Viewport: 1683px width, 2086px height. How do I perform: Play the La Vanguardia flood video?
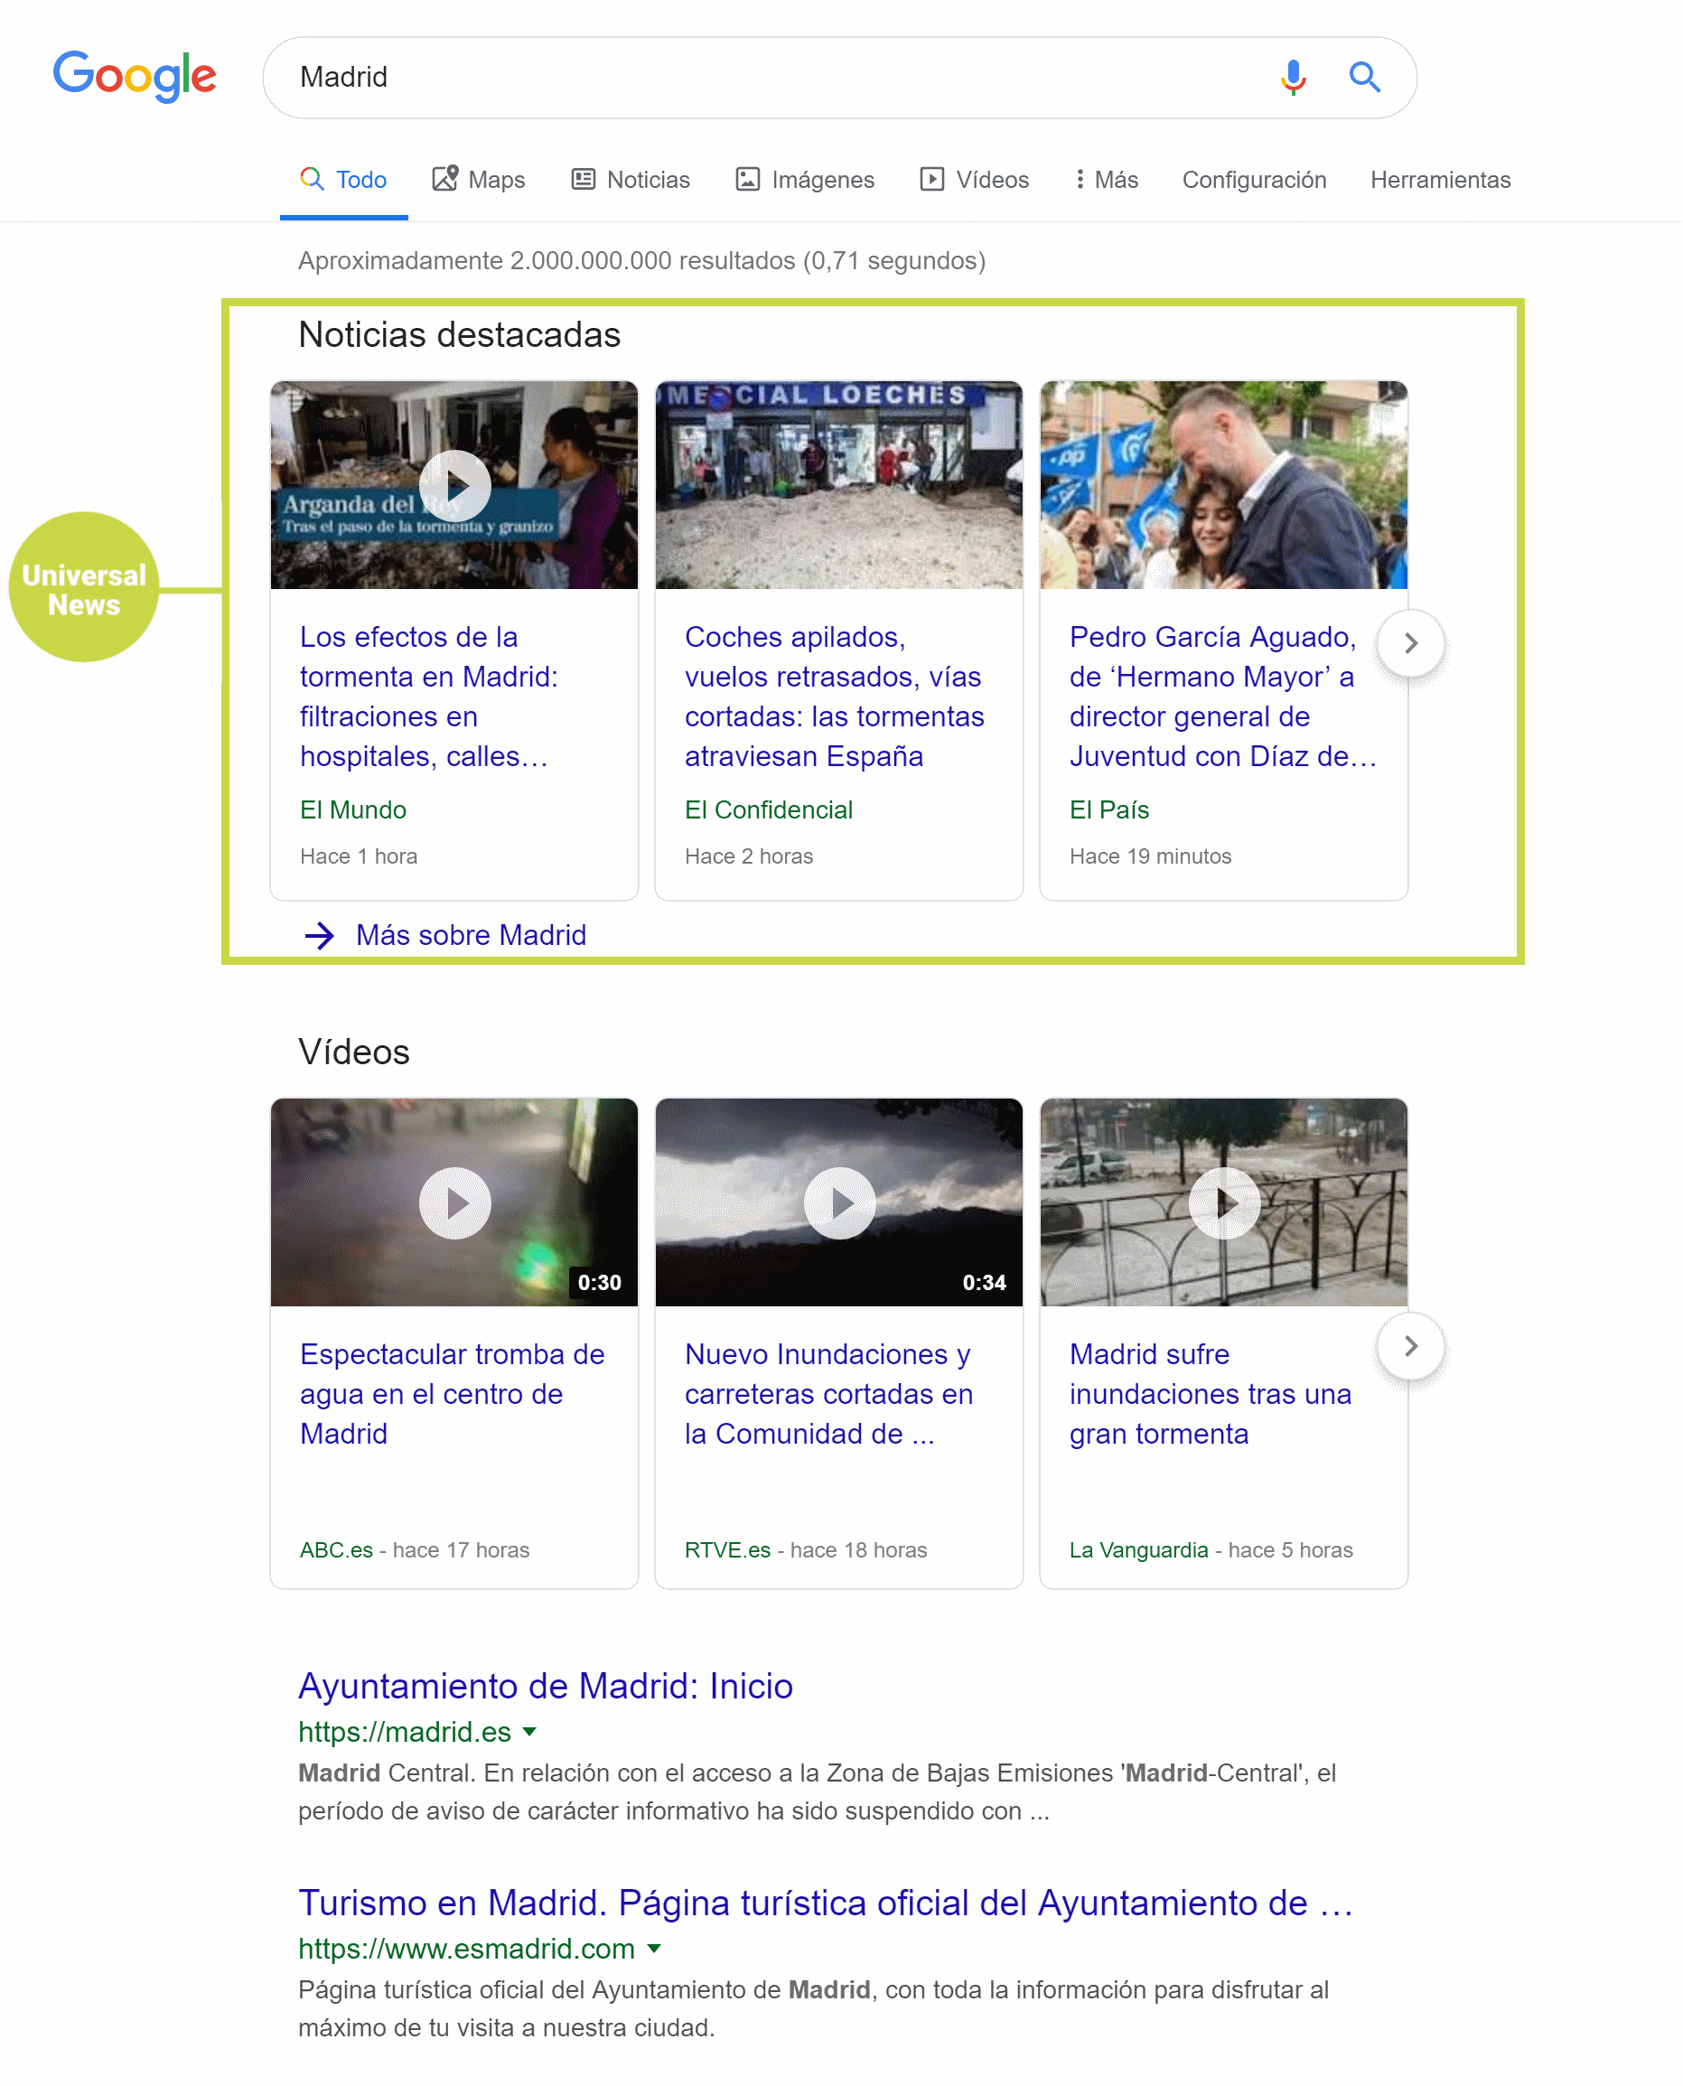[1224, 1203]
